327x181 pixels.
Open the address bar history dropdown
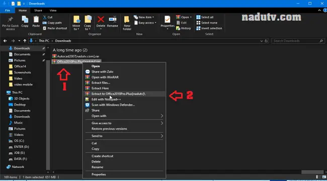(262, 41)
